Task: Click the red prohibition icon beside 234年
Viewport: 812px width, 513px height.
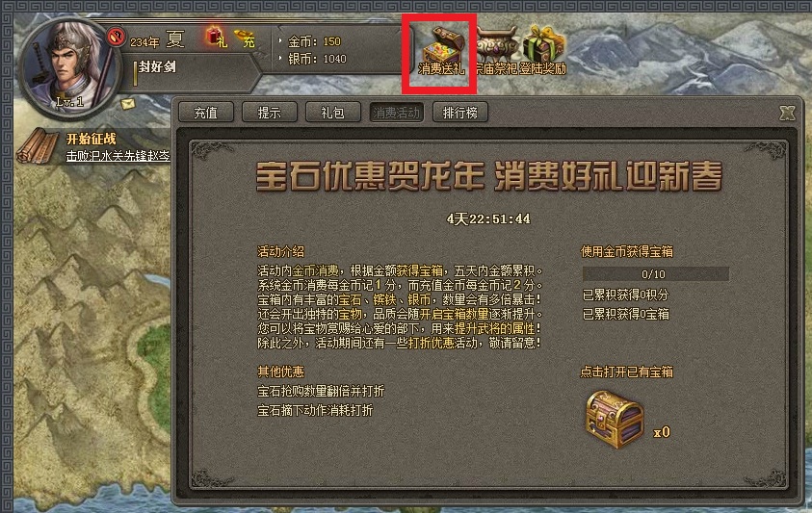Action: tap(116, 37)
